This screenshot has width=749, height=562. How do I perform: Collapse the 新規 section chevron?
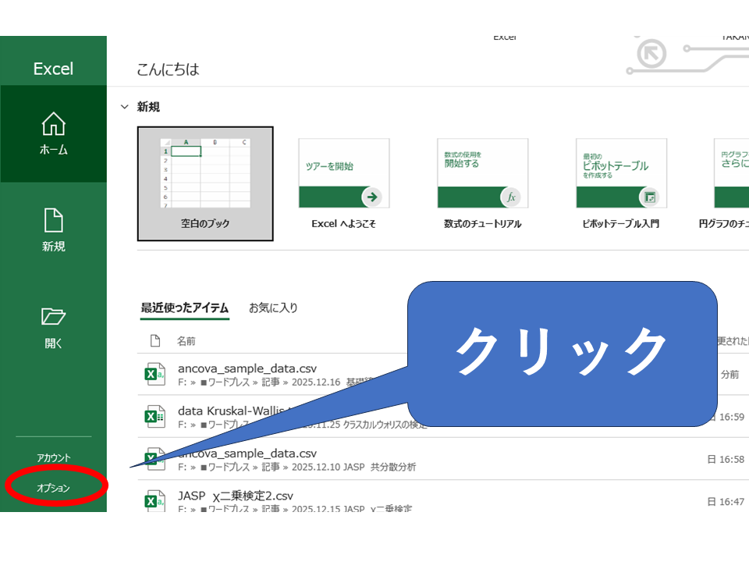tap(125, 107)
